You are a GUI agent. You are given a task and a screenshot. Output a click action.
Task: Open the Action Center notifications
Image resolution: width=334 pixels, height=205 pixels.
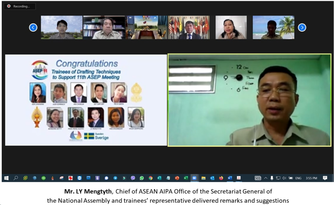click(325, 178)
